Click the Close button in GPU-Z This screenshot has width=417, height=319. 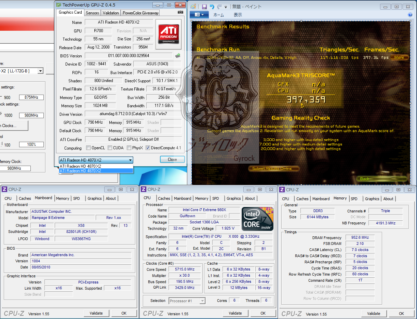coord(172,159)
